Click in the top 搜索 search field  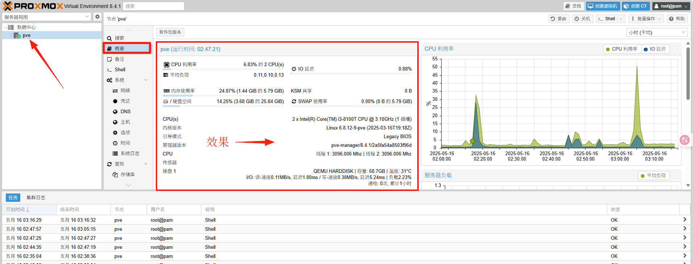coord(154,6)
